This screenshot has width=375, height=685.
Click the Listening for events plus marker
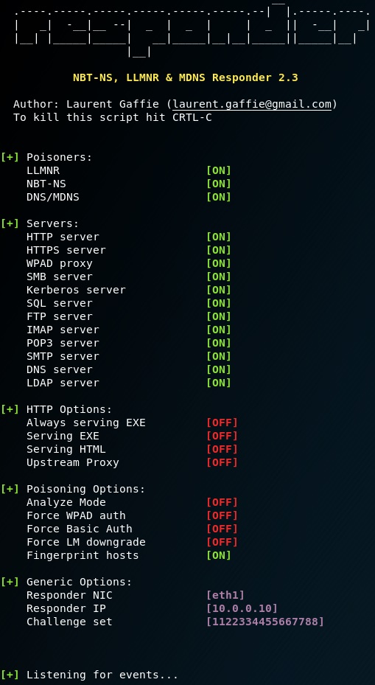pos(10,675)
